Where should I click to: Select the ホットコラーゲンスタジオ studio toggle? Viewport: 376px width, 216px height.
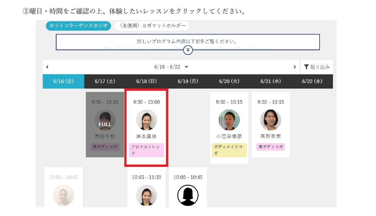[78, 26]
